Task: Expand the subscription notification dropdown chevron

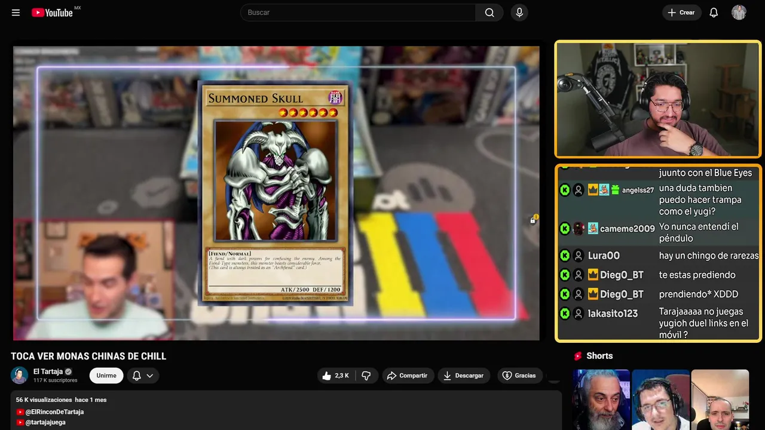Action: click(x=150, y=376)
